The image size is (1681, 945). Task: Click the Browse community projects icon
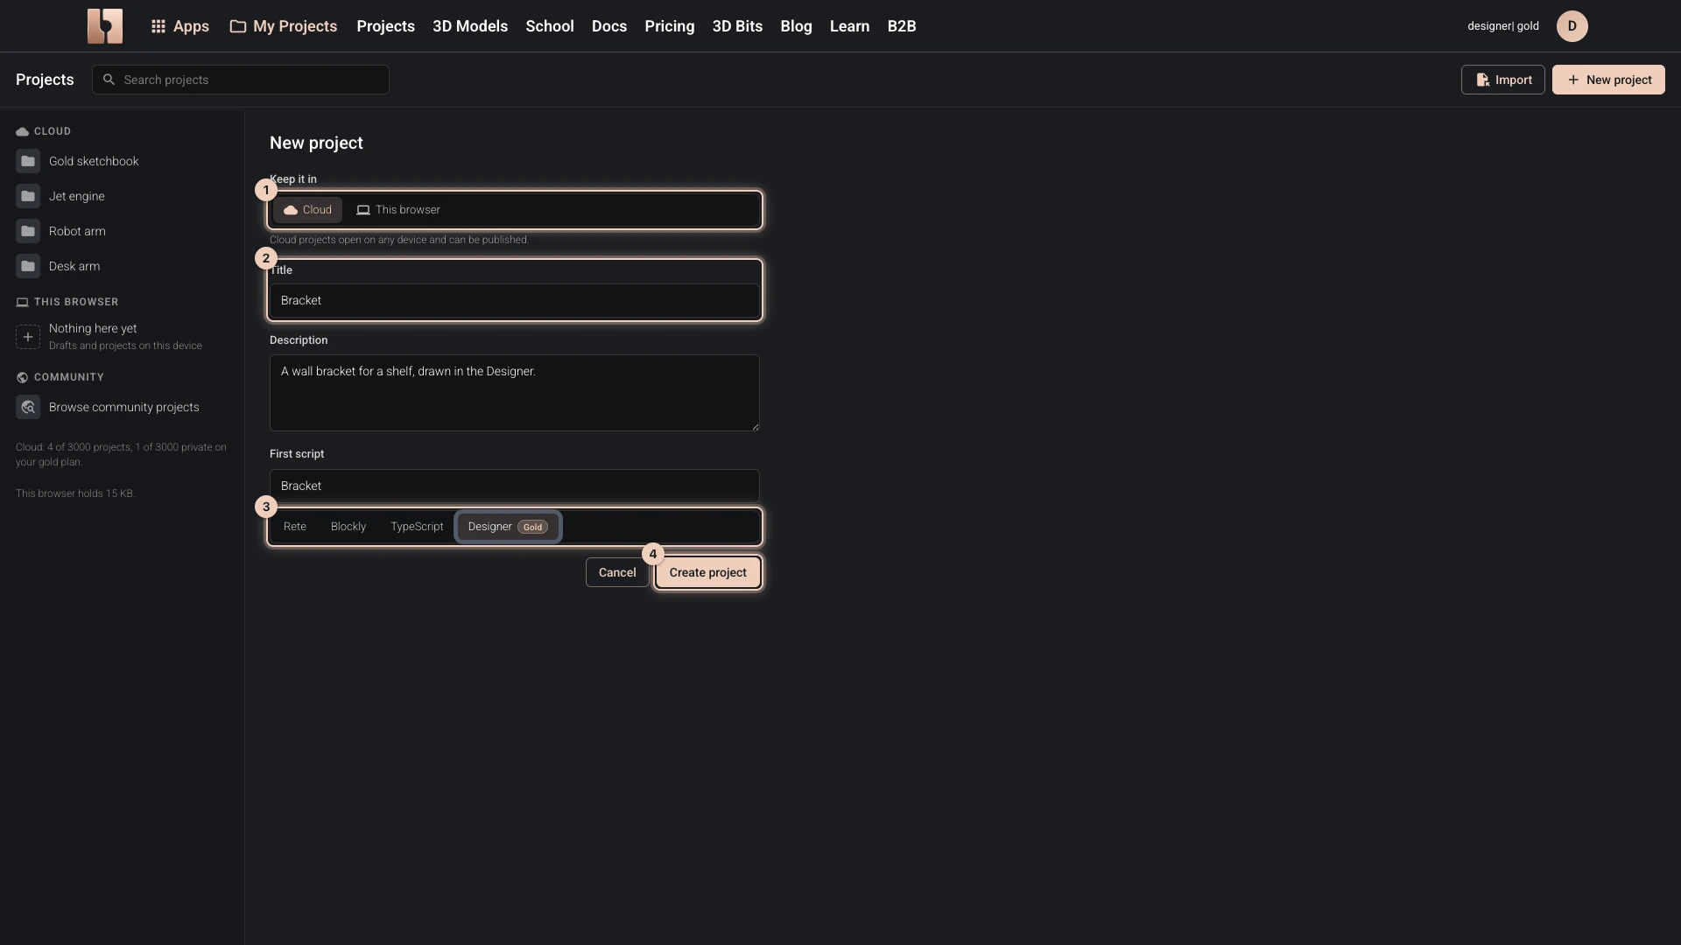click(28, 407)
